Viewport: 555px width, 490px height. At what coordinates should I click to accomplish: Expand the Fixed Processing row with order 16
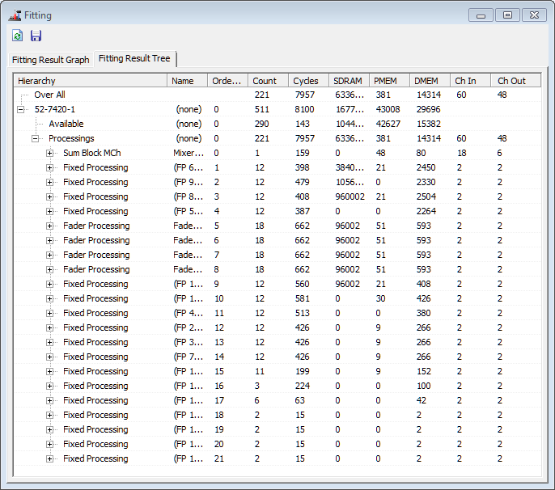[50, 387]
